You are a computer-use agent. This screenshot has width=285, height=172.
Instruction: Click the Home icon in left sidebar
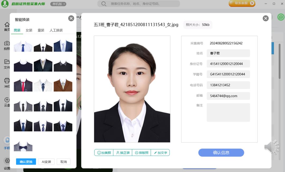(7, 25)
